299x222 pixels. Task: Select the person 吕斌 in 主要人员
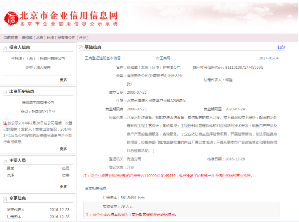(x=10, y=168)
